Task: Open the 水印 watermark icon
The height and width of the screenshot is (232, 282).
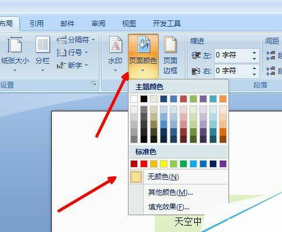Action: (x=116, y=45)
